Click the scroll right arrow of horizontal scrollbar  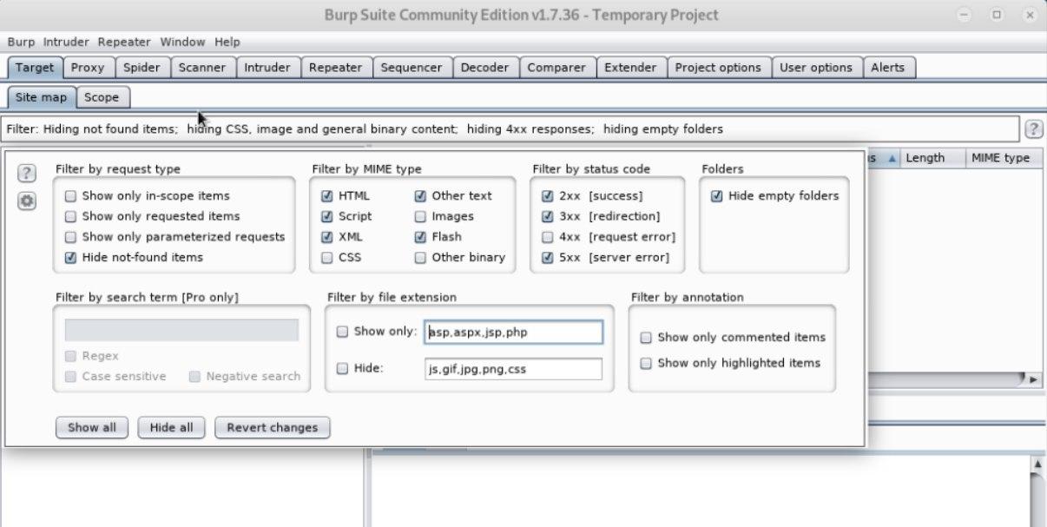[x=1033, y=379]
